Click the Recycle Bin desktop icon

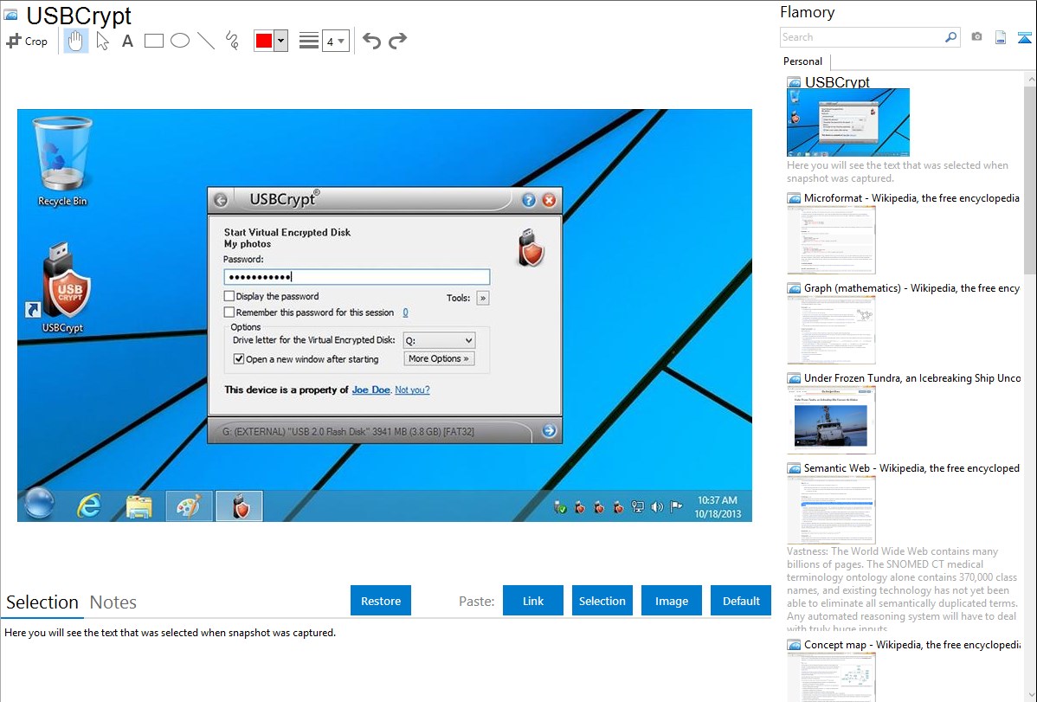[x=62, y=162]
